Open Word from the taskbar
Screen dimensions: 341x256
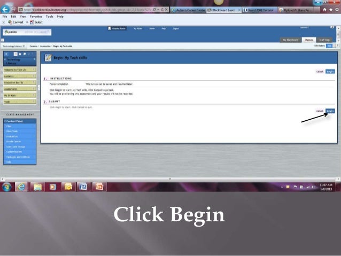pos(83,187)
